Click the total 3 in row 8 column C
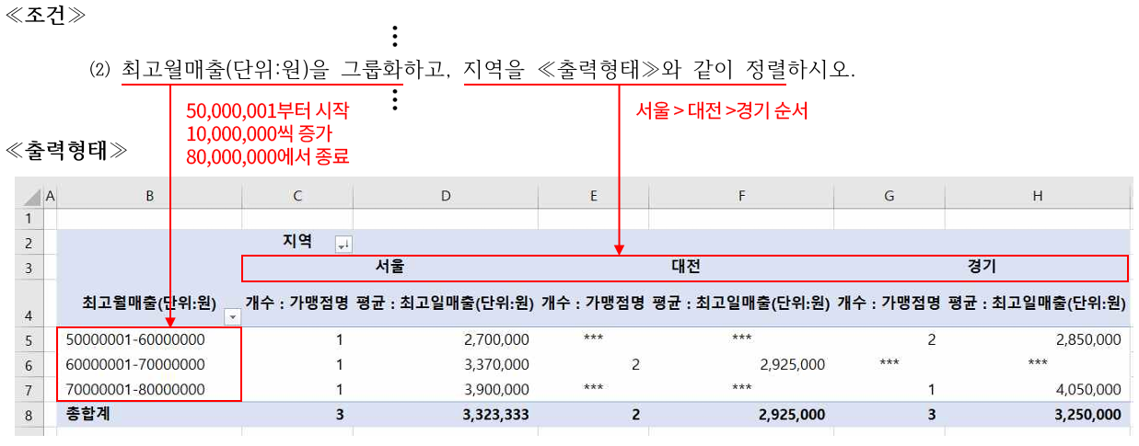Image resolution: width=1139 pixels, height=446 pixels. [x=340, y=415]
